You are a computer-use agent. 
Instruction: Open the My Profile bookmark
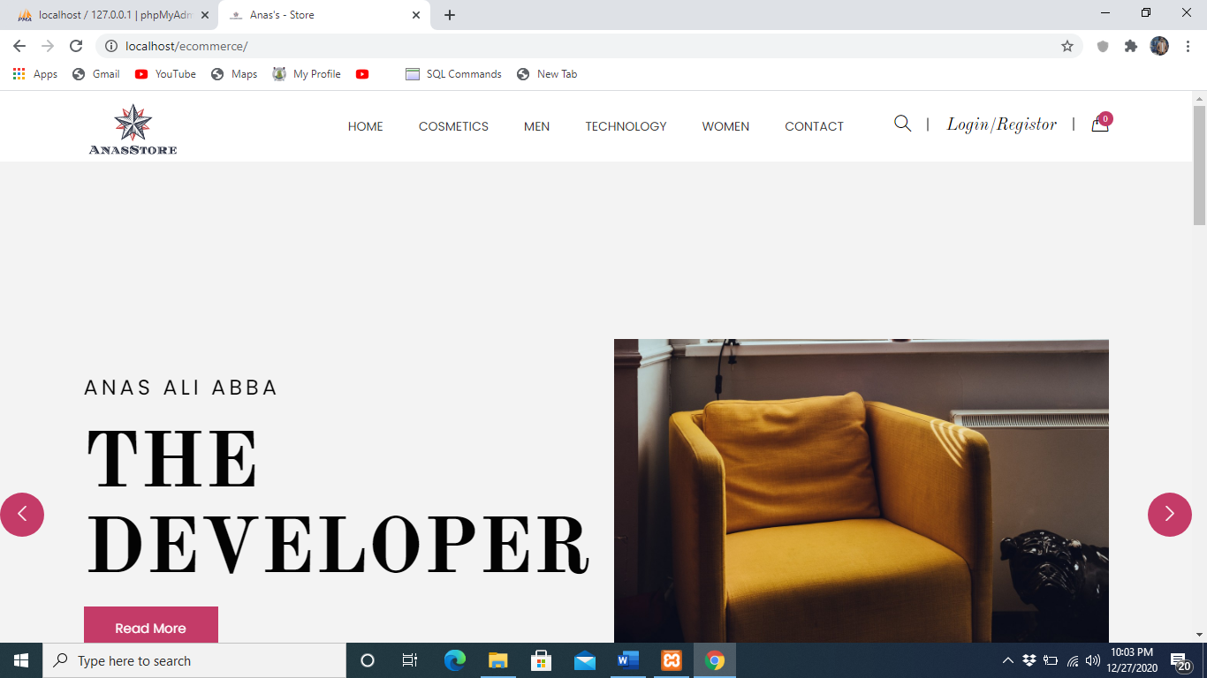[307, 74]
